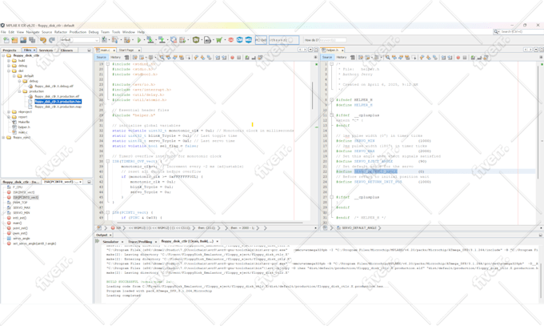Click the search magnifier icon in Quick Search

coord(497,31)
